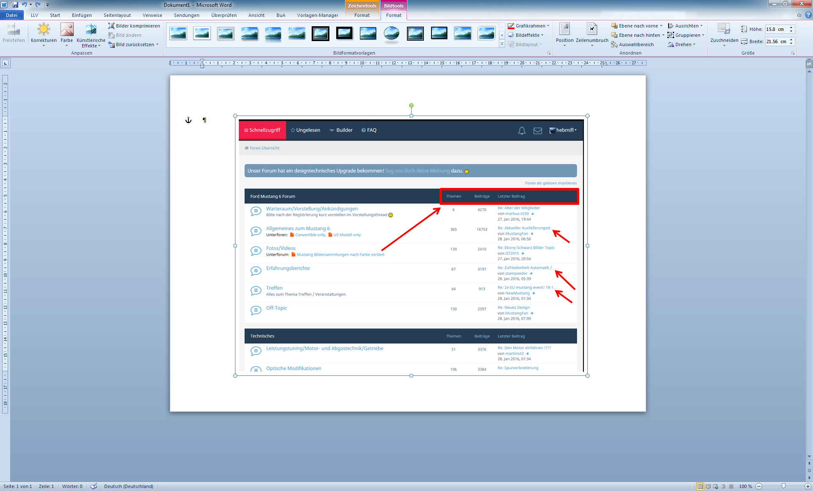Switch to Print Layout view in status bar
The width and height of the screenshot is (813, 491).
(x=700, y=486)
